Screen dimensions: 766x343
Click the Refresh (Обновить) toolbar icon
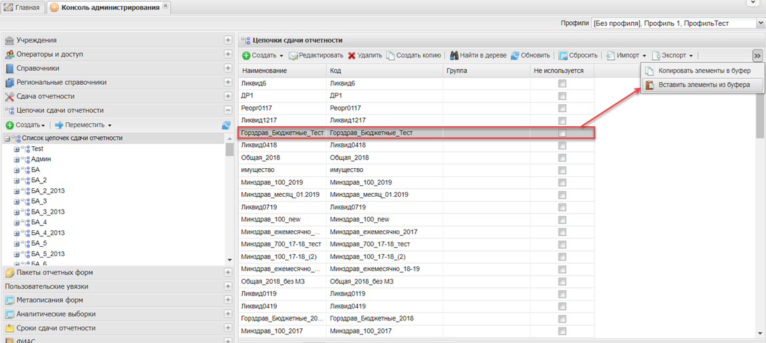(x=515, y=55)
